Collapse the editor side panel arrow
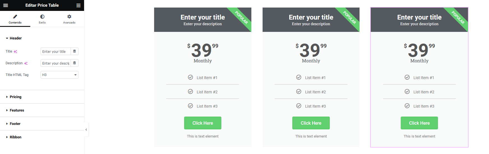Screen dimensions: 489x154 pos(86,130)
